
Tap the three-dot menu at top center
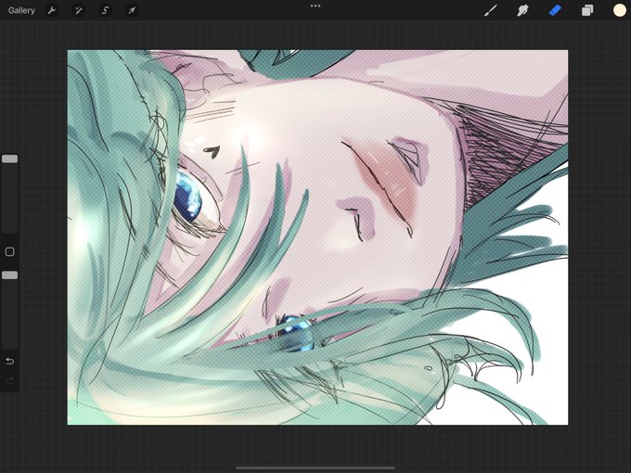315,6
